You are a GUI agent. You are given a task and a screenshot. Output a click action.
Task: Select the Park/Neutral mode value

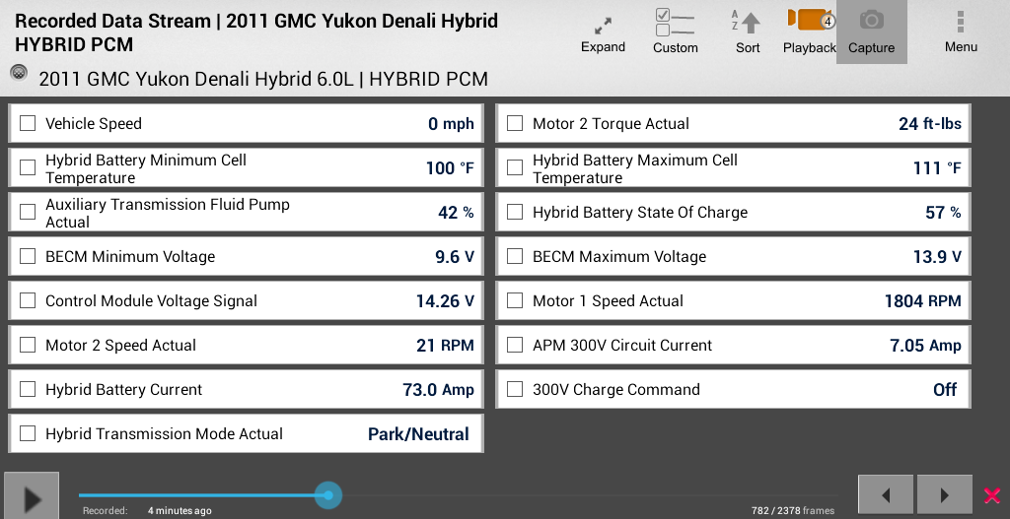point(418,434)
